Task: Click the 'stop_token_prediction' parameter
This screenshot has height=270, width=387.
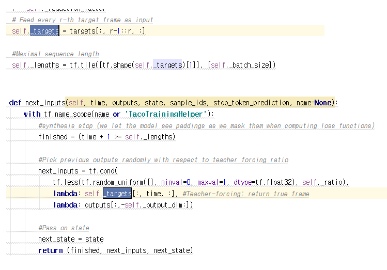Action: point(251,103)
